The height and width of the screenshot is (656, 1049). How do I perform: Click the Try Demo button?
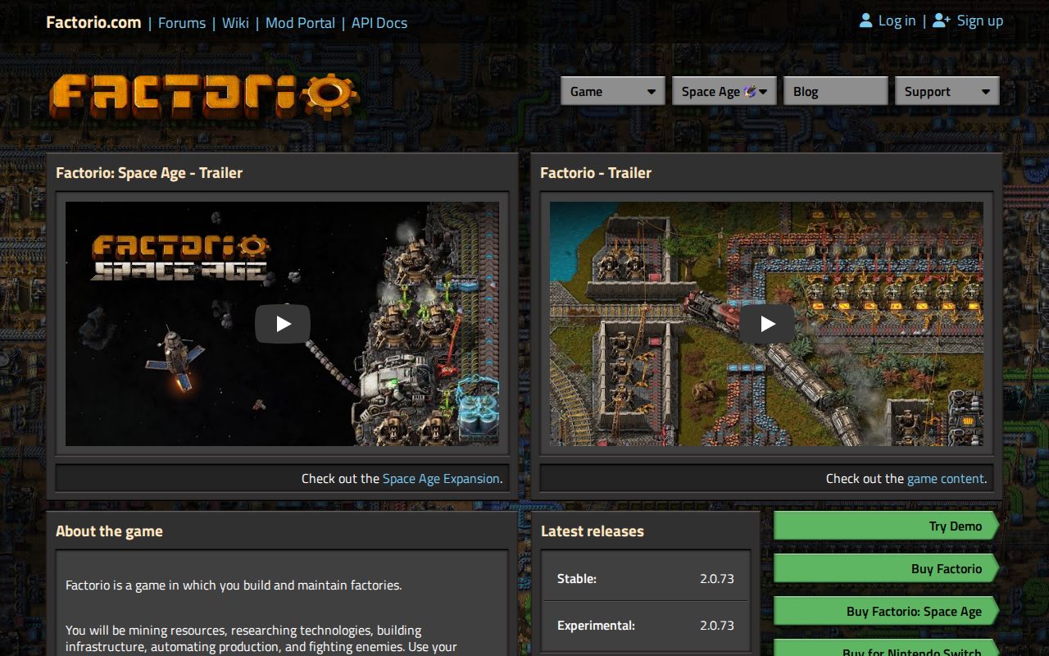(x=885, y=526)
